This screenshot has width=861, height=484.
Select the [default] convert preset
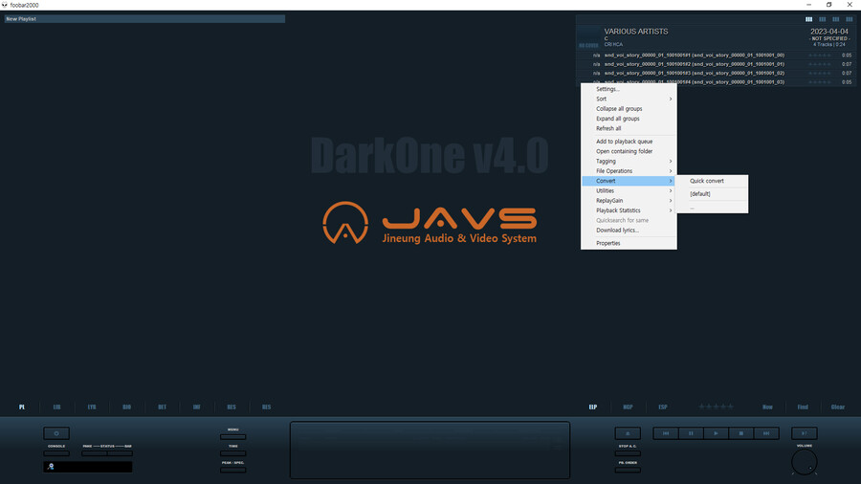712,194
